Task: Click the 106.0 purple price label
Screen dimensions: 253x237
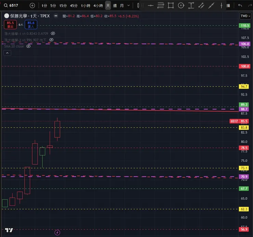Action: point(244,44)
